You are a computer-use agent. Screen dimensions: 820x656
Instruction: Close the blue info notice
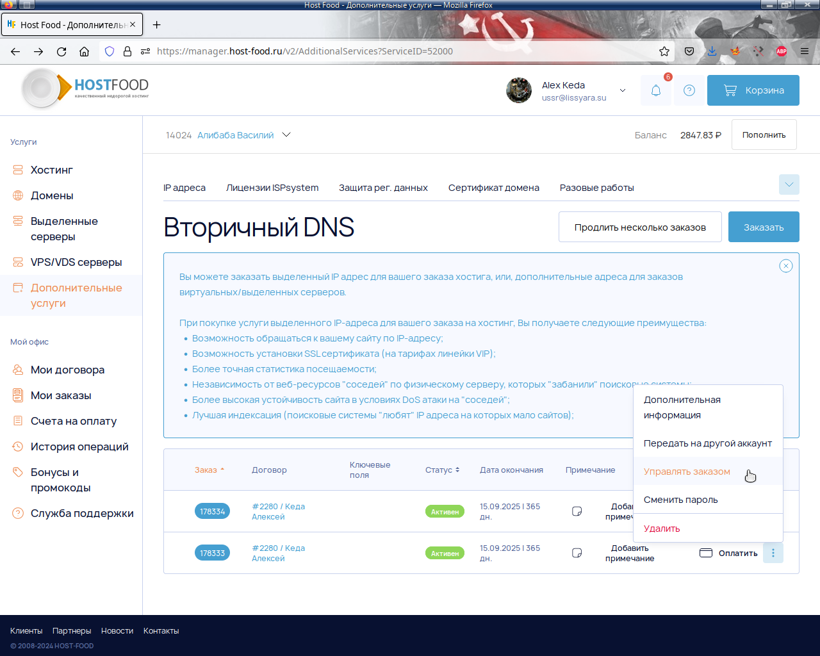coord(786,266)
